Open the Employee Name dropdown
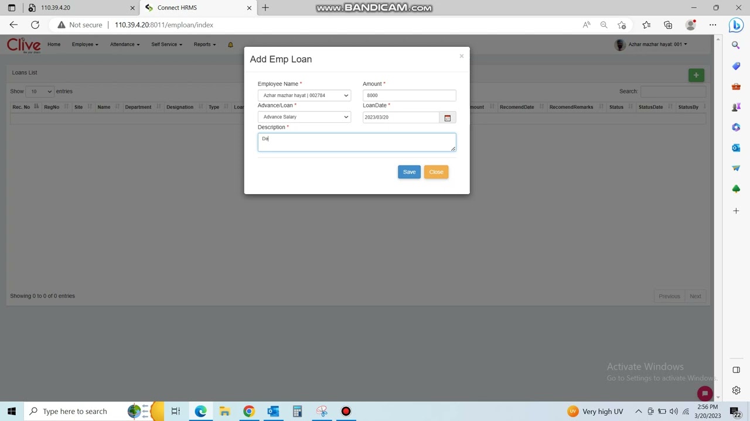The width and height of the screenshot is (750, 421). coord(304,95)
